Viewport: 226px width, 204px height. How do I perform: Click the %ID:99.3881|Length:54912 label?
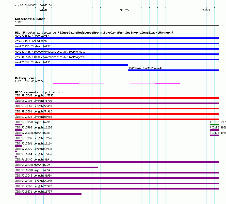tap(34, 111)
